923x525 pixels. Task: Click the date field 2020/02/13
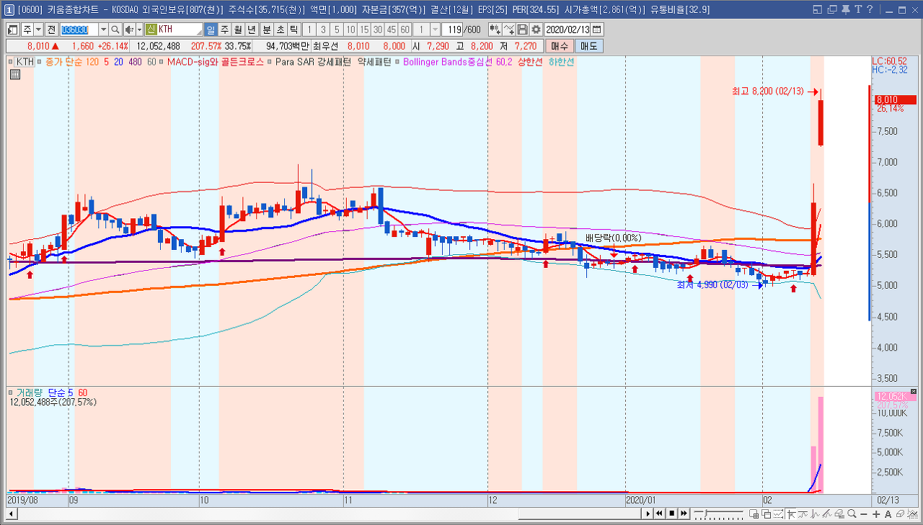(x=568, y=30)
